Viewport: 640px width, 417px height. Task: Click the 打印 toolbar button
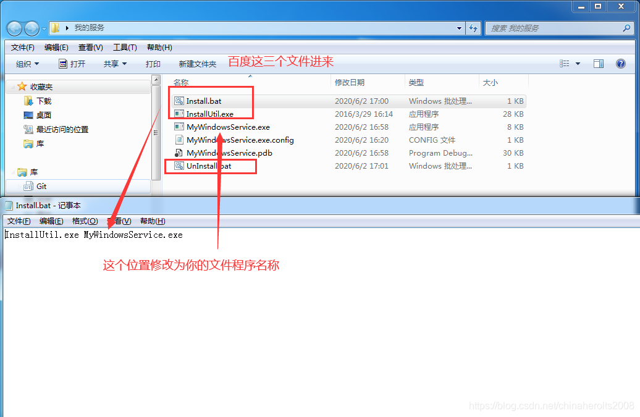153,64
